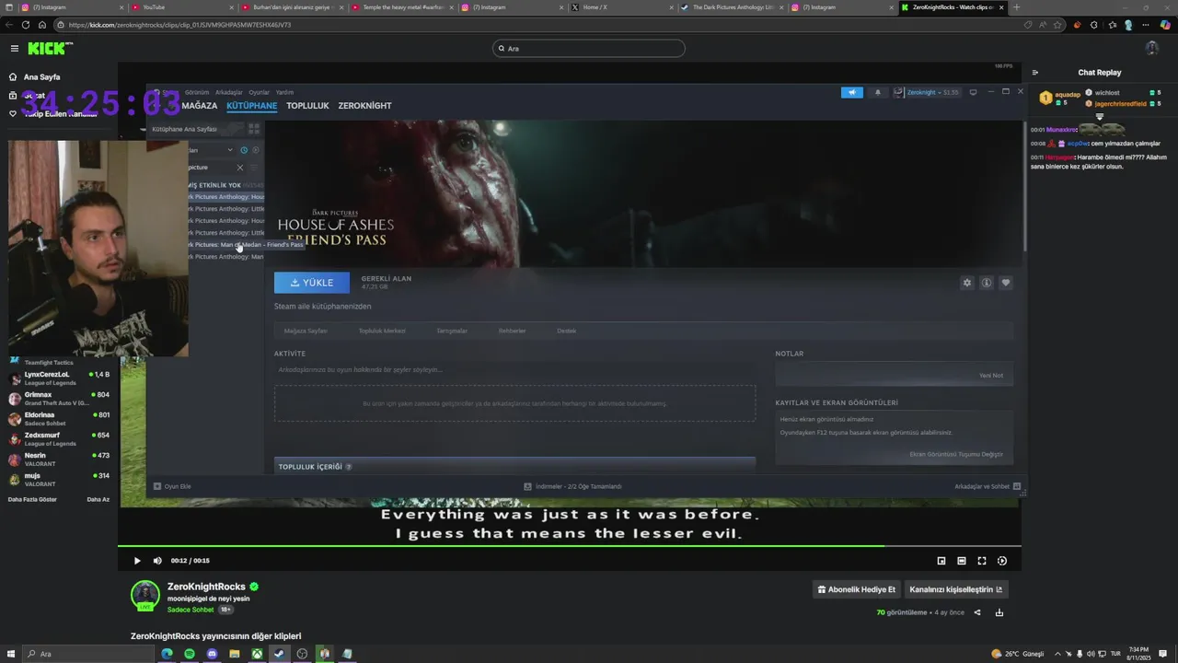
Task: Toggle theater mode in clip player
Action: 962,561
